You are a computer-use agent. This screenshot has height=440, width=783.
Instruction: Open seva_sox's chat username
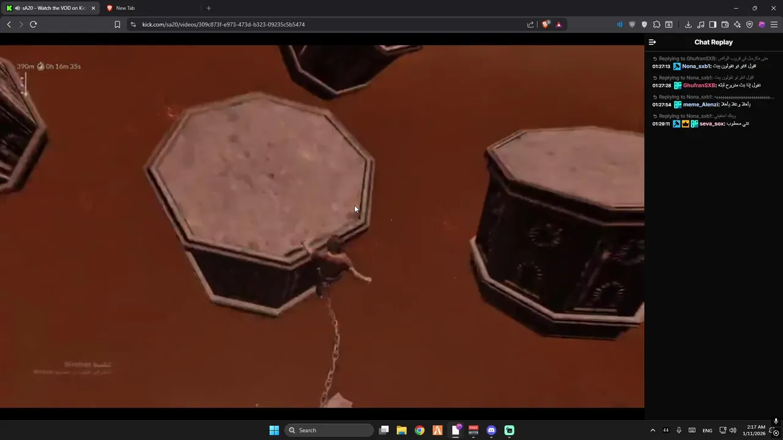tap(713, 123)
